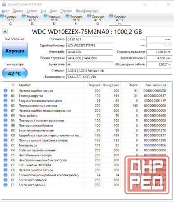Select the Переназначенные сектора attribute text

click(x=38, y=106)
